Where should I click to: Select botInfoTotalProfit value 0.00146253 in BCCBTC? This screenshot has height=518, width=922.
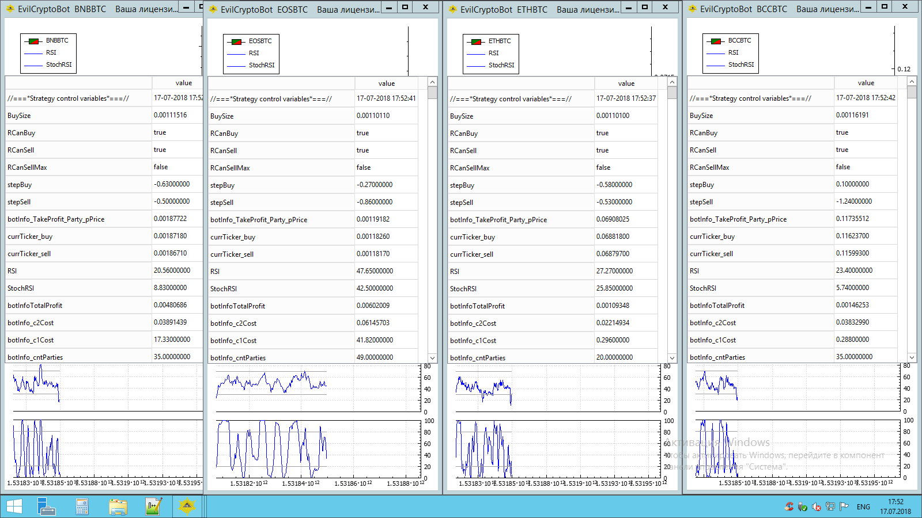852,305
